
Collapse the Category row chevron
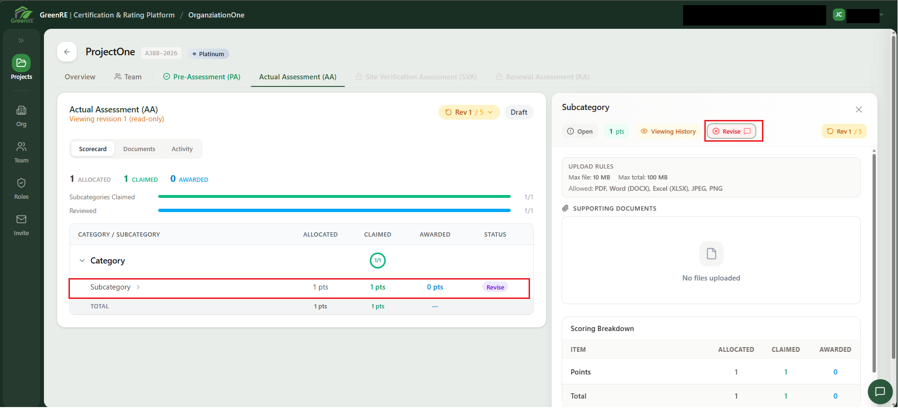pyautogui.click(x=82, y=261)
